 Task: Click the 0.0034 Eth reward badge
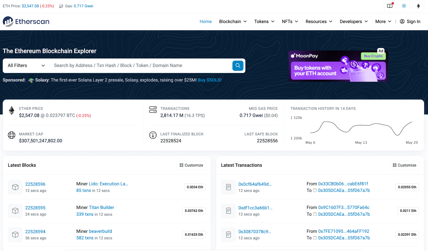click(195, 187)
